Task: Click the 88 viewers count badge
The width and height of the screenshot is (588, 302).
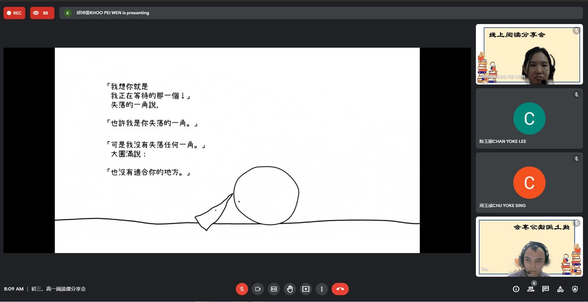Action: click(42, 13)
